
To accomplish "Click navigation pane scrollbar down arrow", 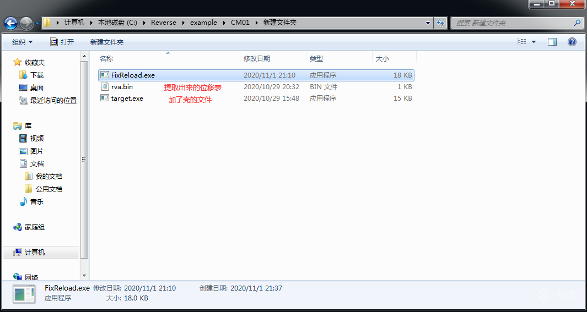I will [x=85, y=276].
